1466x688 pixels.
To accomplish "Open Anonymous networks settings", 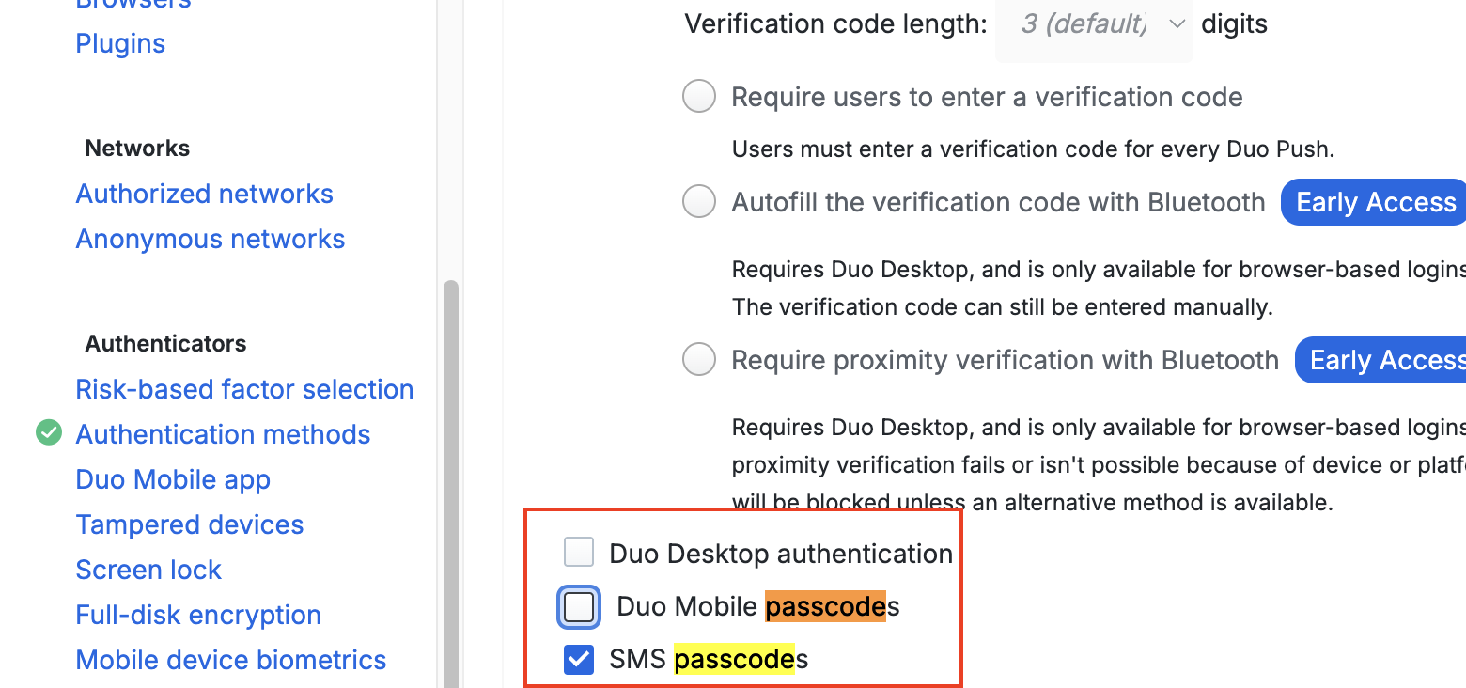I will point(211,239).
